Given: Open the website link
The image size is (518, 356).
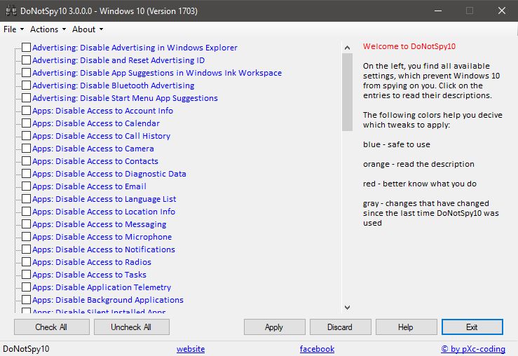Looking at the screenshot, I should [191, 349].
